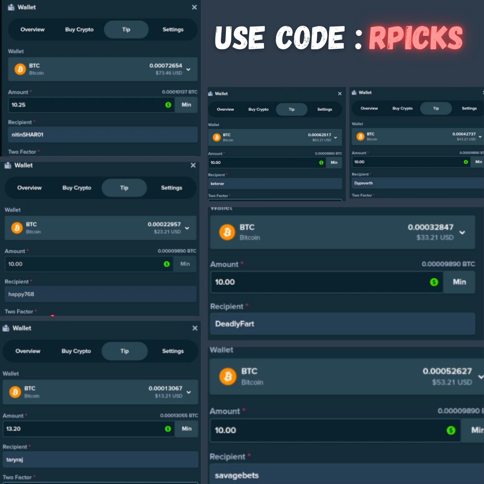Toggle the dollar icon in taryraj Amount field

click(168, 429)
